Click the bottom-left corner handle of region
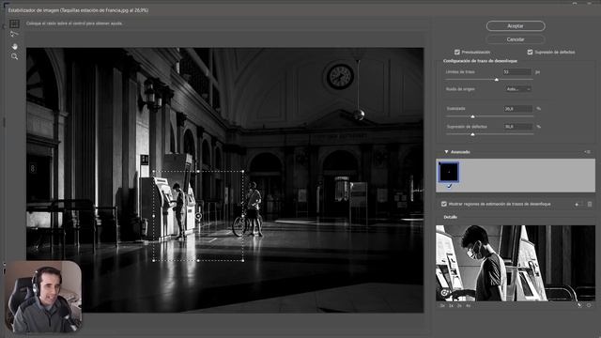 154,261
